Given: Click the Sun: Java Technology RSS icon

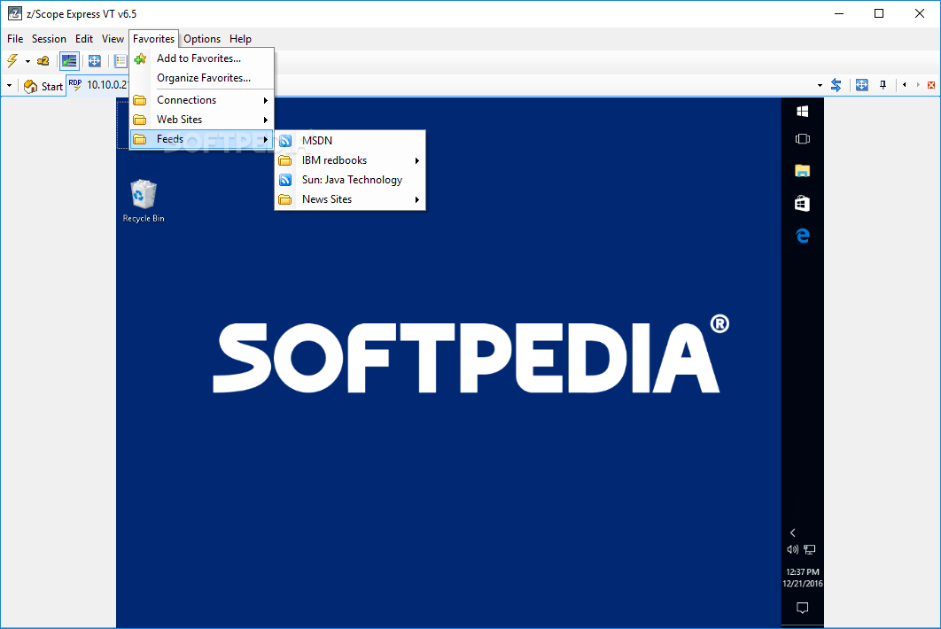Looking at the screenshot, I should click(285, 180).
